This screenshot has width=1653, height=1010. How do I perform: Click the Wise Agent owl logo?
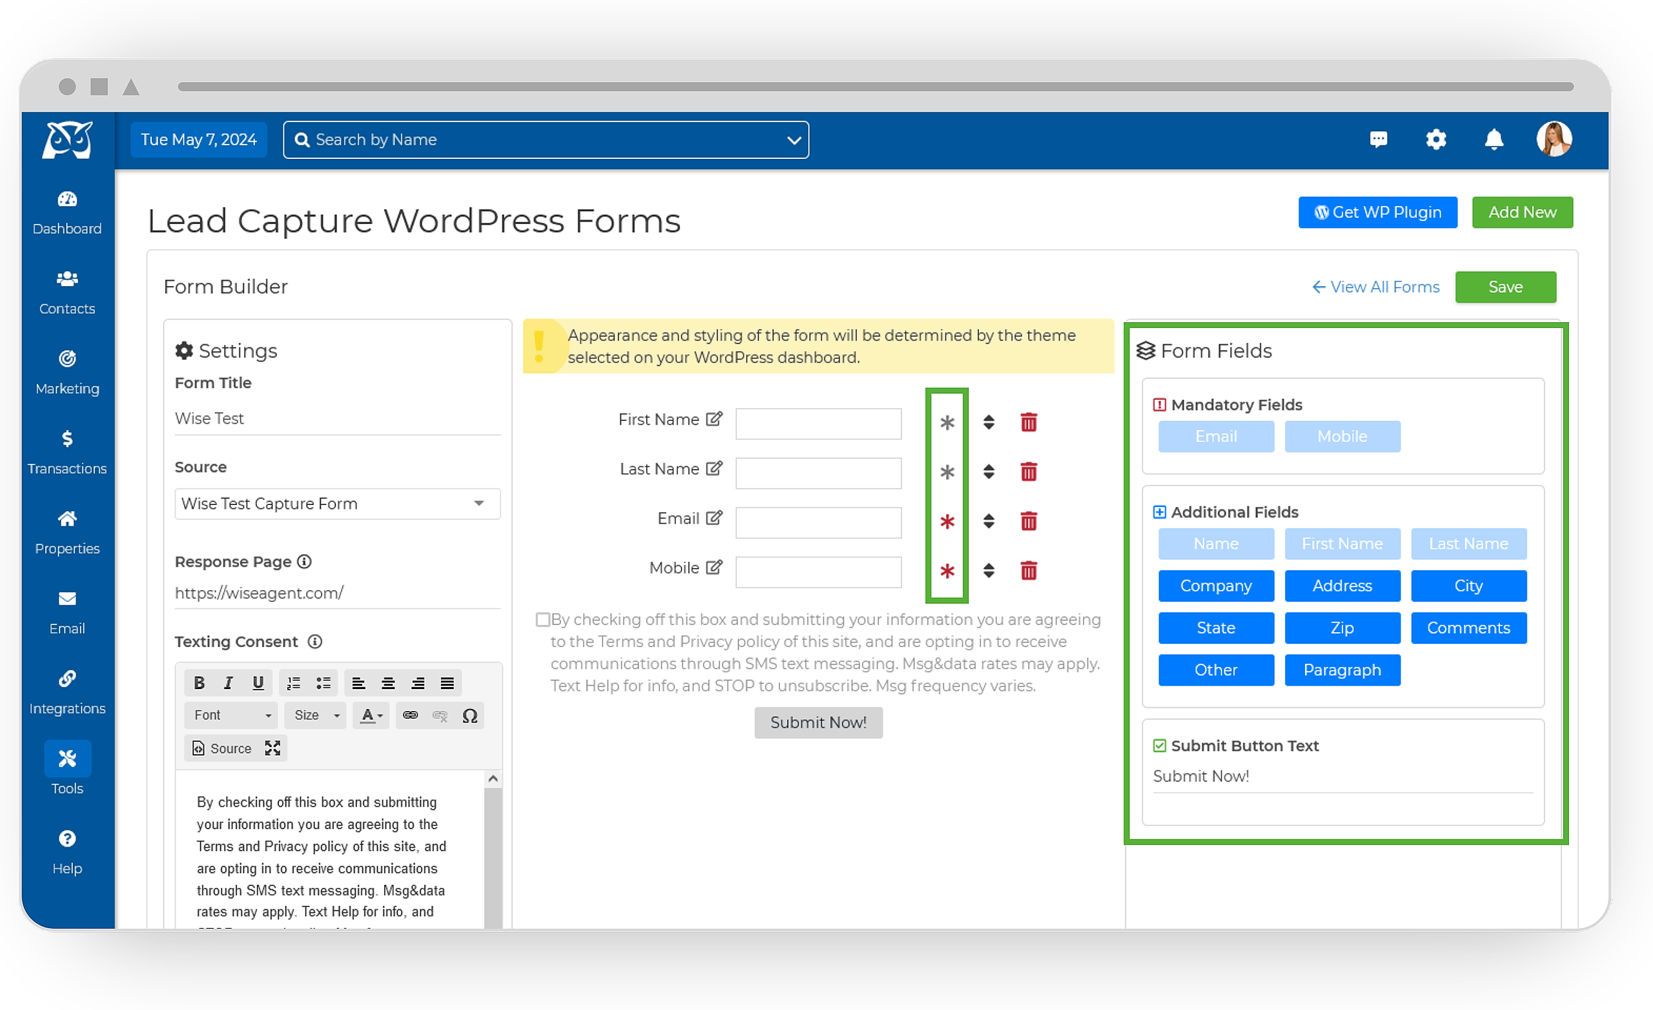pyautogui.click(x=67, y=140)
